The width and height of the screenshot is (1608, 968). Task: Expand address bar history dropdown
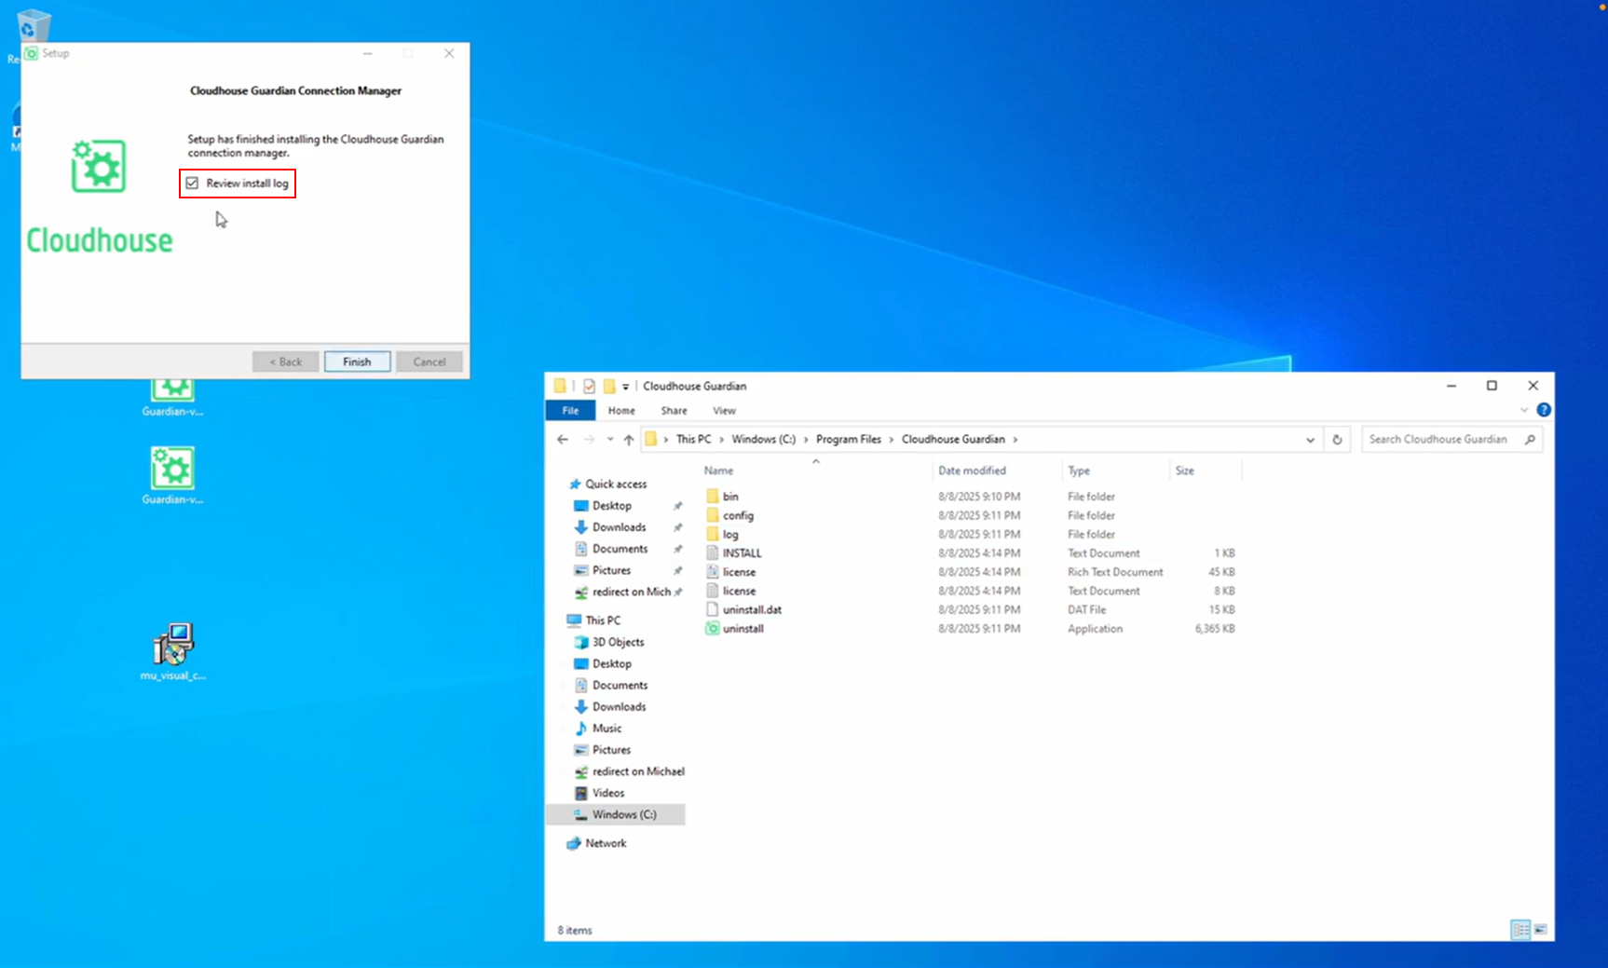(1310, 440)
